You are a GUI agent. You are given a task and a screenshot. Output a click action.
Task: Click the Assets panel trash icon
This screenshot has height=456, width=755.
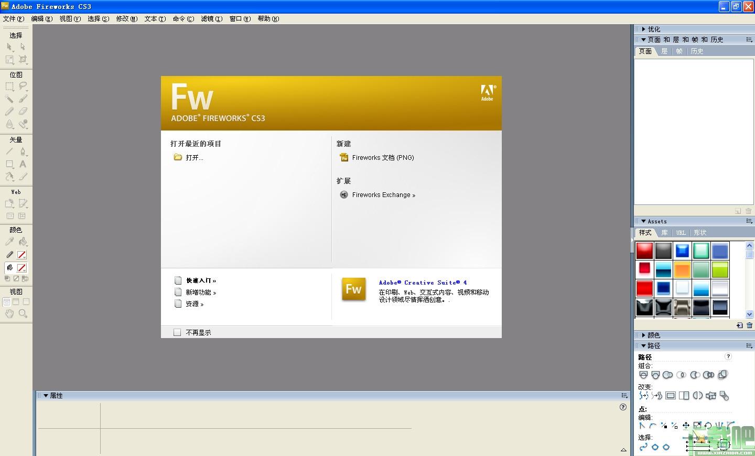749,325
